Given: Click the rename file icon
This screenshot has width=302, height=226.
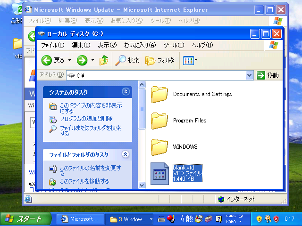Looking at the screenshot, I should 52,169.
